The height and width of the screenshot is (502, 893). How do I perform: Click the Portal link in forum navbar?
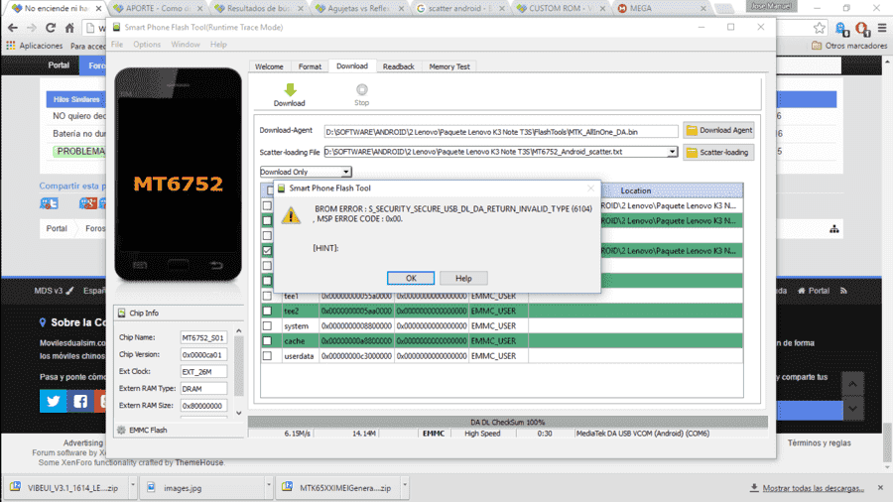(x=59, y=64)
